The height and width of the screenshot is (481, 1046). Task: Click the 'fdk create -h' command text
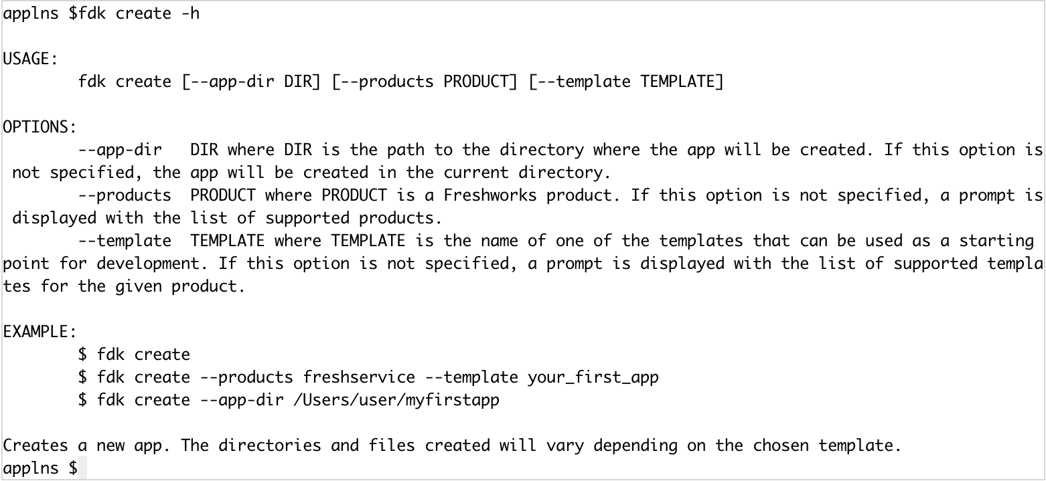139,13
